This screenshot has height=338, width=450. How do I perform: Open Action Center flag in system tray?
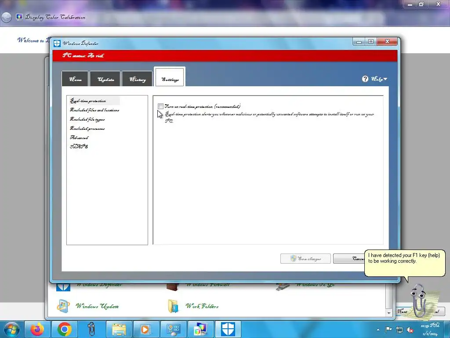click(x=388, y=330)
